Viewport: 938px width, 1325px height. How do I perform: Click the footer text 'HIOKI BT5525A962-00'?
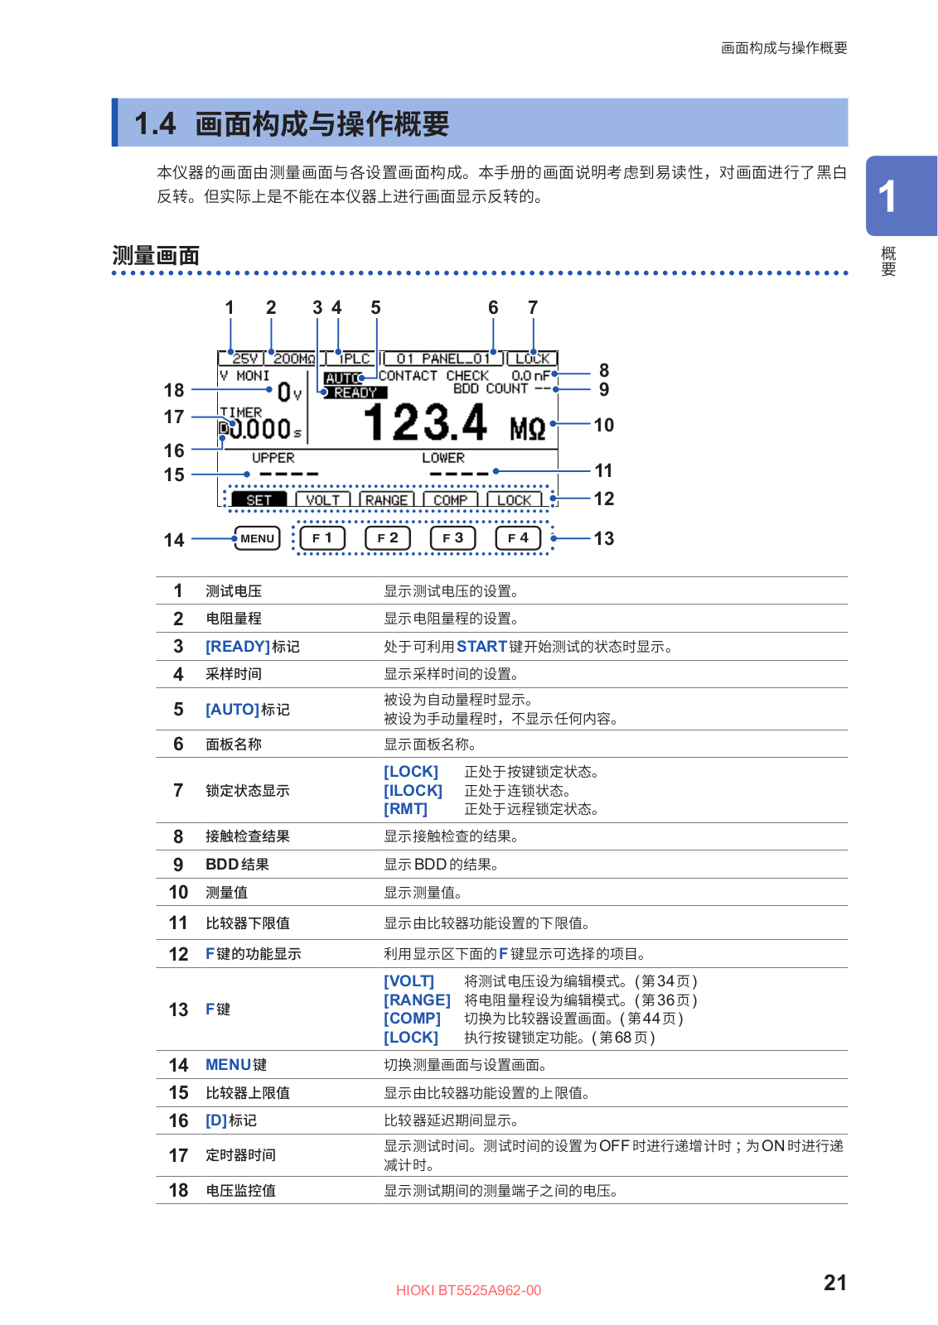point(468,1290)
